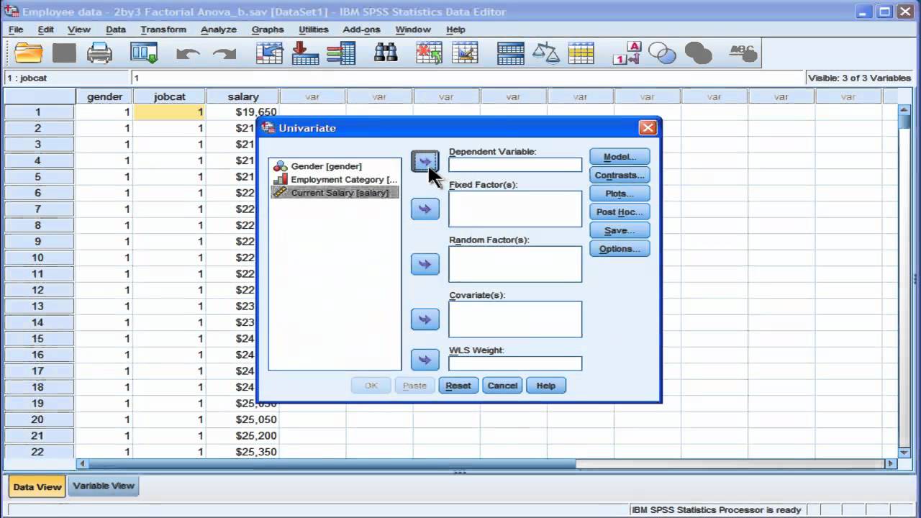
Task: Click the Redo arrow icon
Action: 224,54
